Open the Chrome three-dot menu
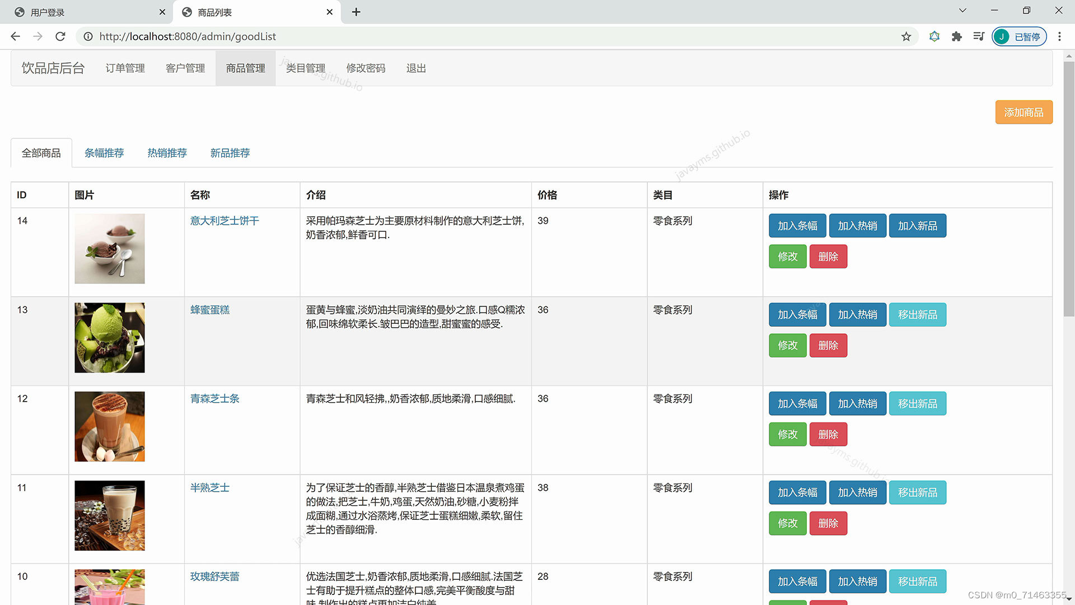The image size is (1075, 605). 1059,36
